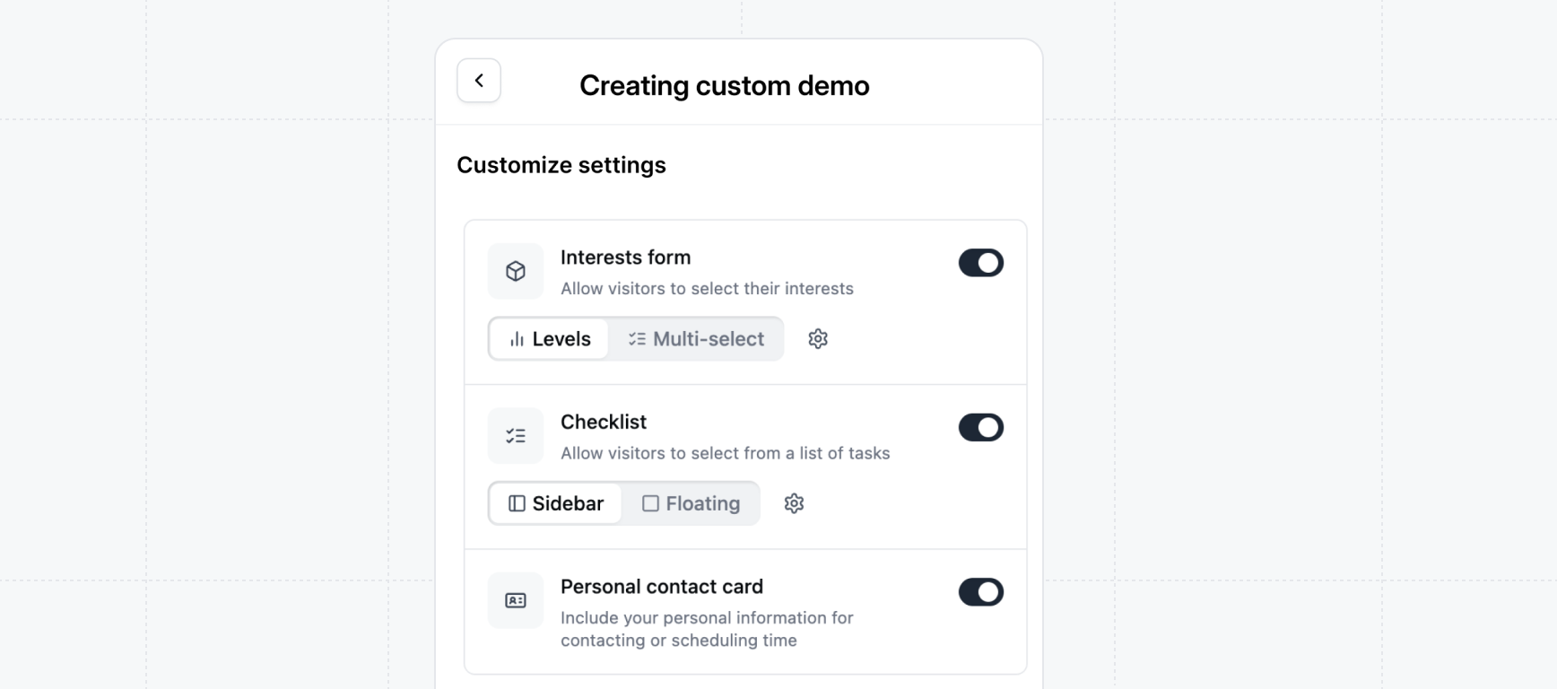The height and width of the screenshot is (689, 1557).
Task: Click the contact card description text
Action: [x=707, y=629]
